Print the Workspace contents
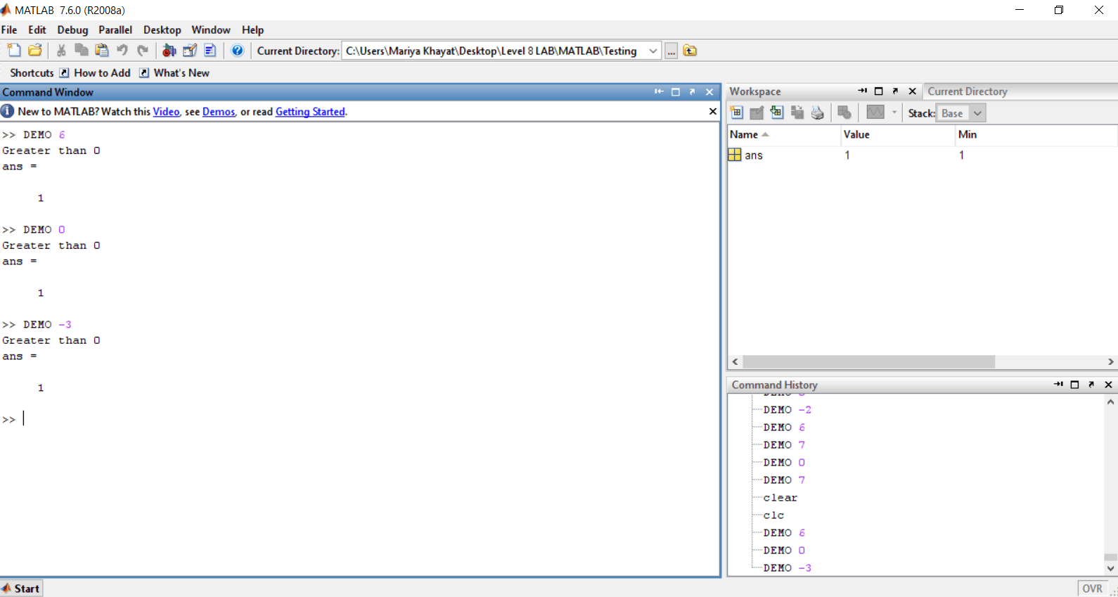The width and height of the screenshot is (1118, 597). [x=818, y=113]
